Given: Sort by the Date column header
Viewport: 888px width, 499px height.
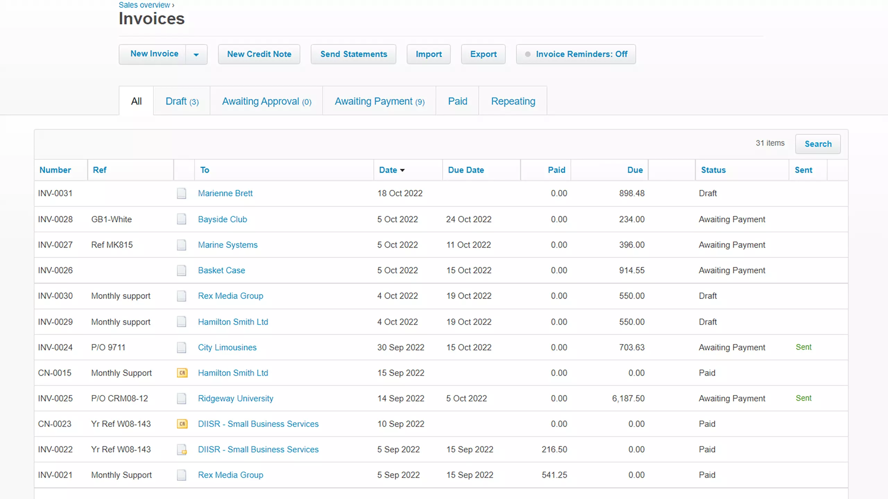Looking at the screenshot, I should pyautogui.click(x=392, y=170).
